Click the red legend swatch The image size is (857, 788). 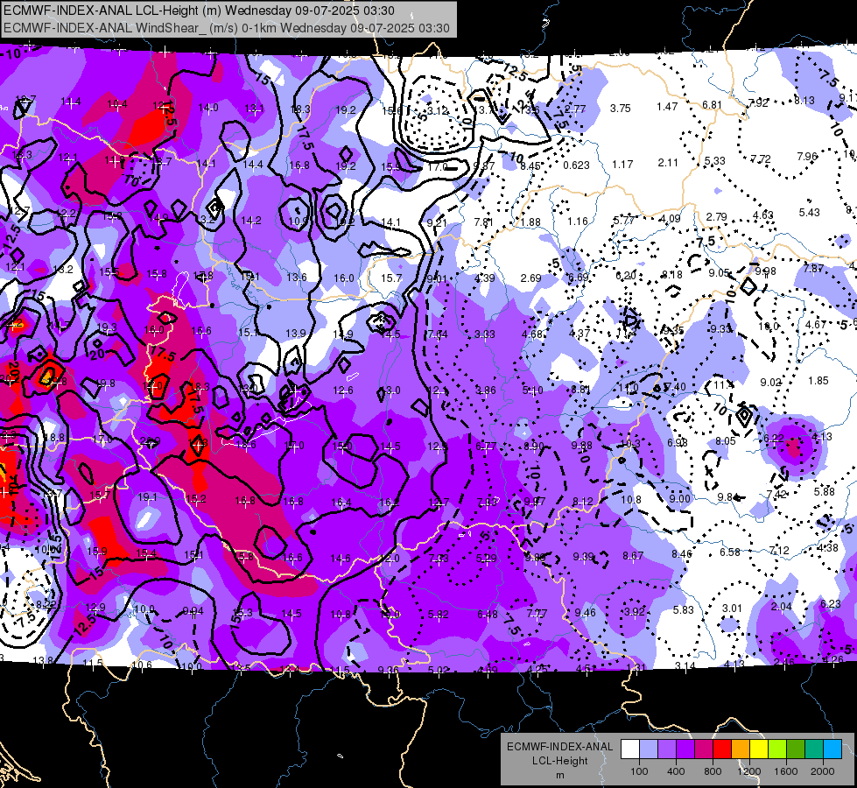click(x=722, y=749)
